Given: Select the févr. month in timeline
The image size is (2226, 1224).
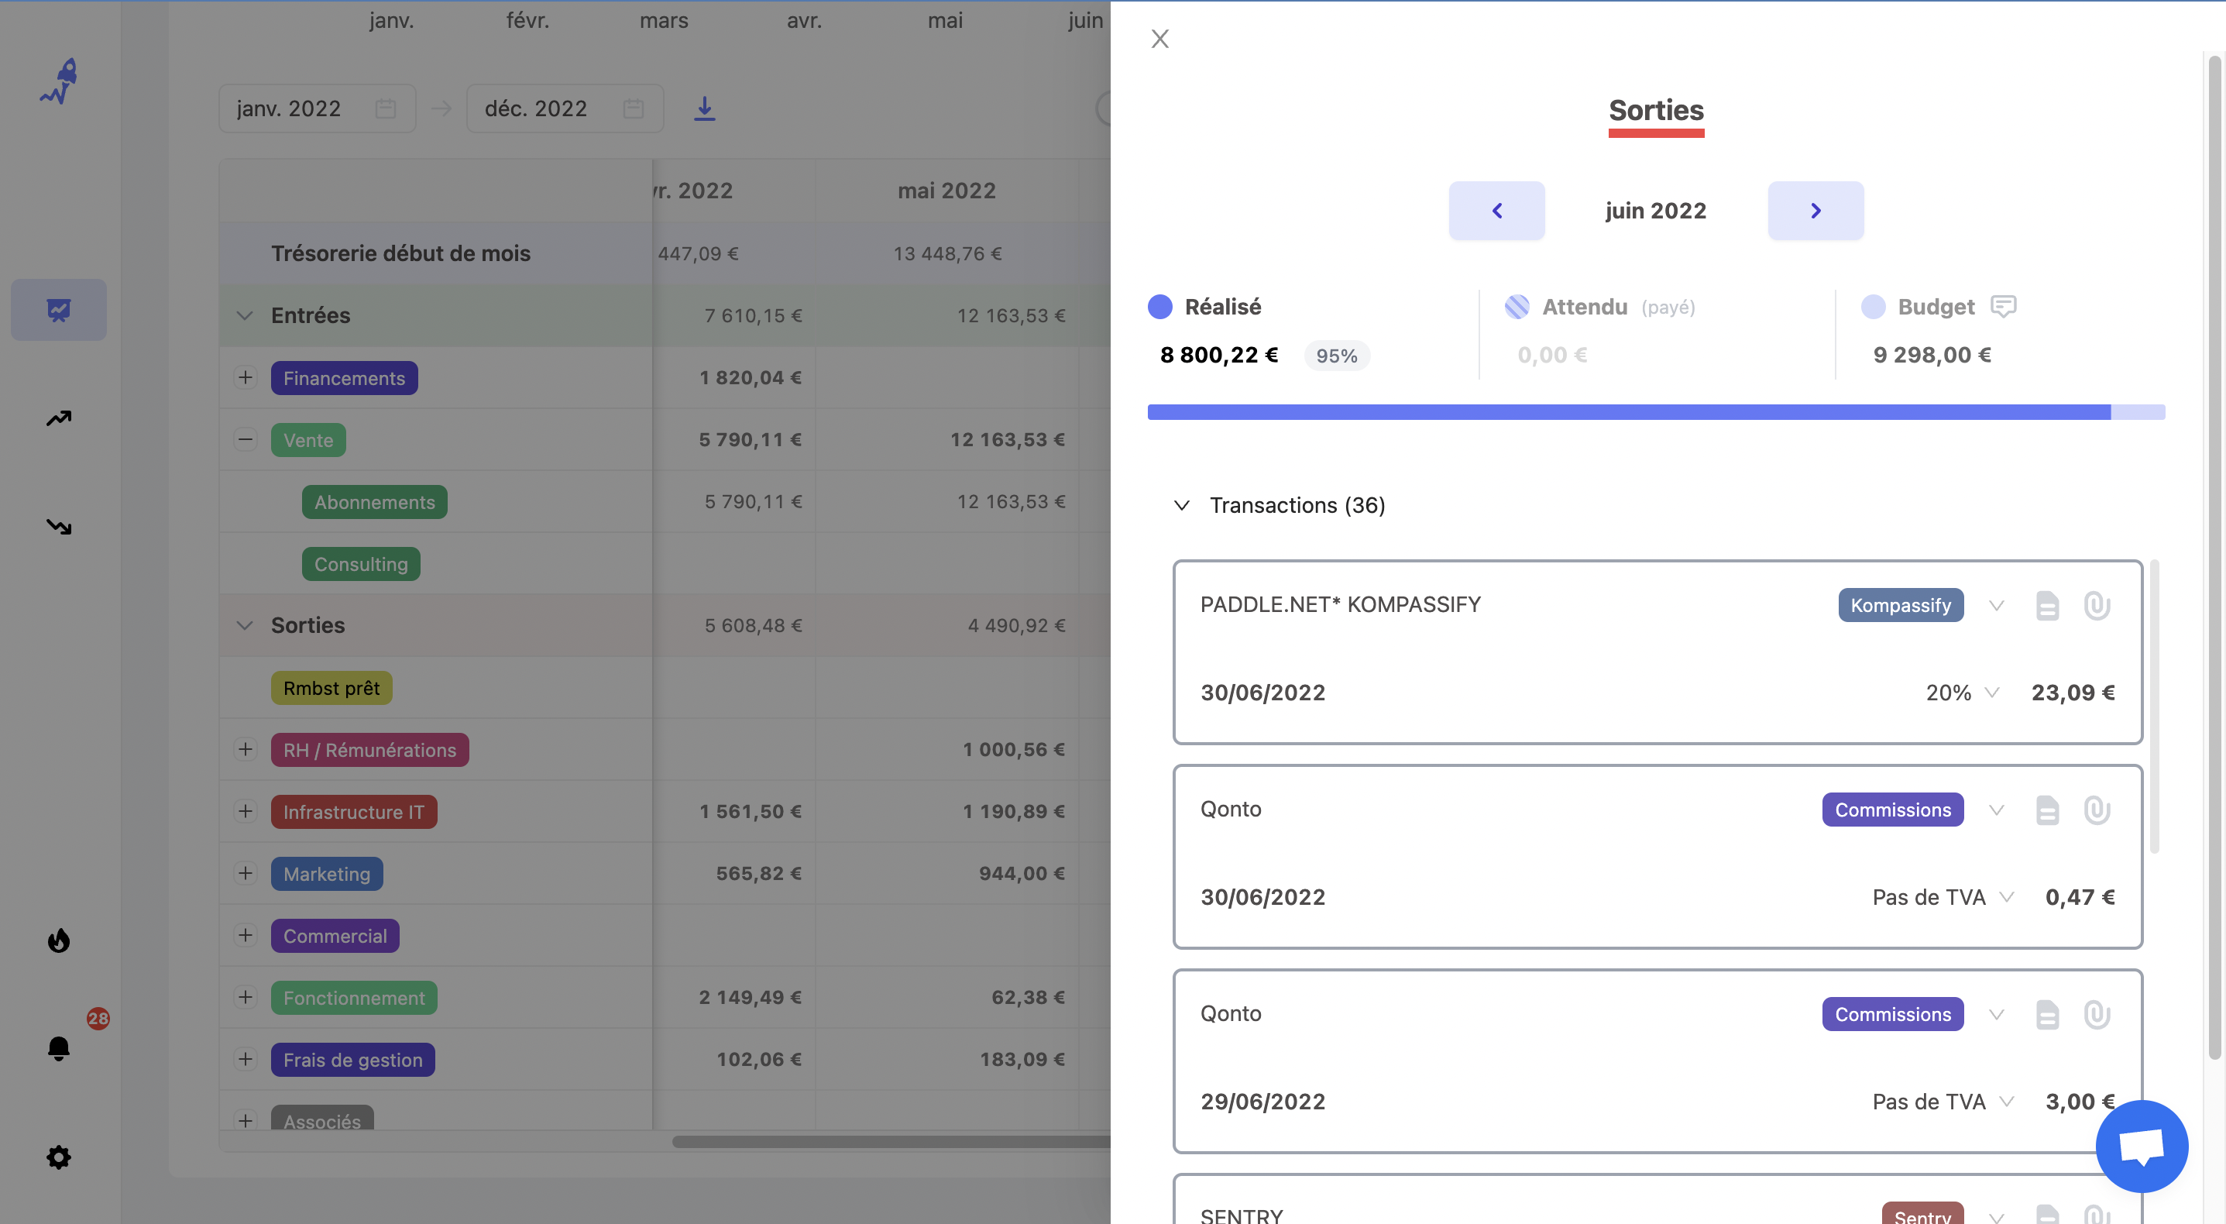Looking at the screenshot, I should [528, 21].
